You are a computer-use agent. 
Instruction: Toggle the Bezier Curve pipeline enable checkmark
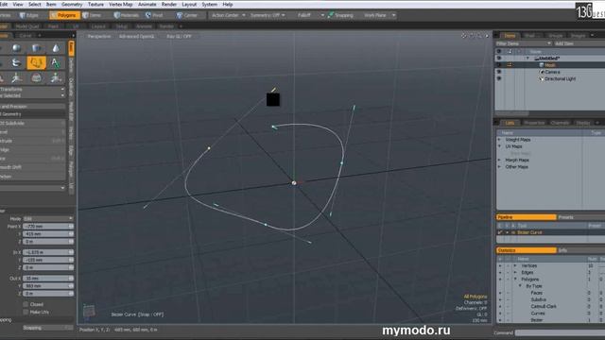[x=500, y=232]
